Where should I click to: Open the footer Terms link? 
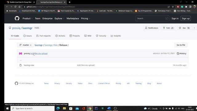coord(46,84)
